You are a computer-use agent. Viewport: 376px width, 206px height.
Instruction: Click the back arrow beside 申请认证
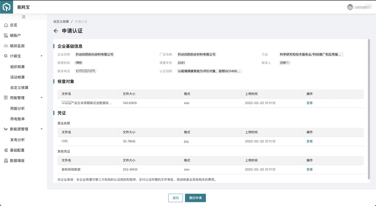[56, 31]
